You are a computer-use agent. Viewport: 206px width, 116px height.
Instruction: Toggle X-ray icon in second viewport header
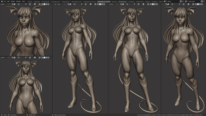[95, 4]
